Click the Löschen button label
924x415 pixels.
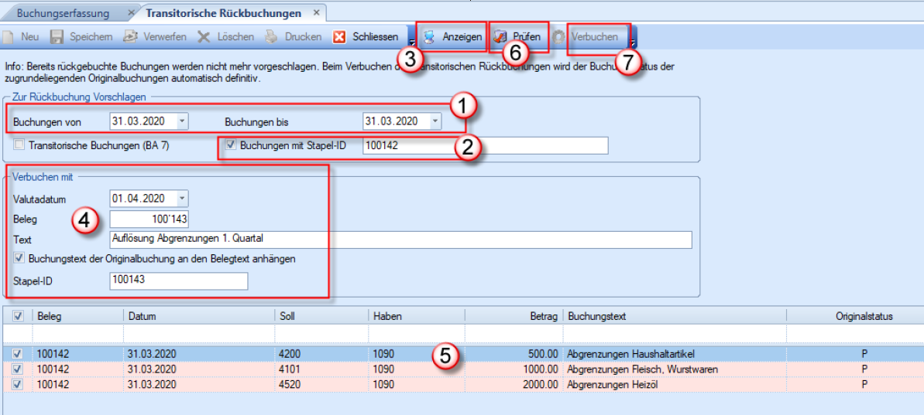click(x=235, y=37)
